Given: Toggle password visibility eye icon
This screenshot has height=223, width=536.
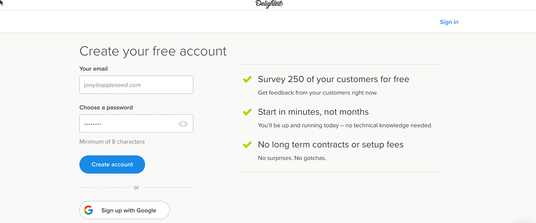Looking at the screenshot, I should 183,124.
